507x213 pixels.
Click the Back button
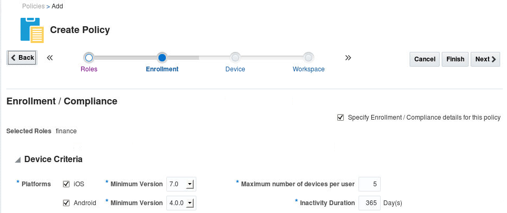coord(22,58)
